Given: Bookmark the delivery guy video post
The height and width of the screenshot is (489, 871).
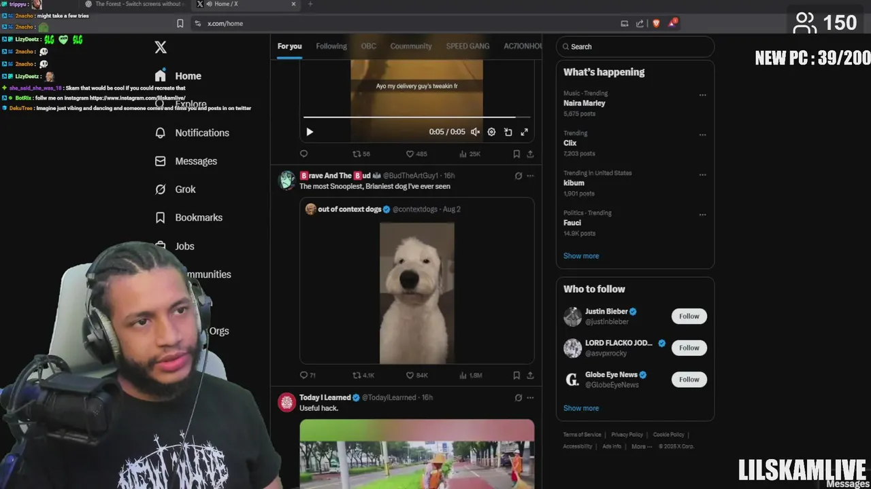Looking at the screenshot, I should [x=516, y=154].
